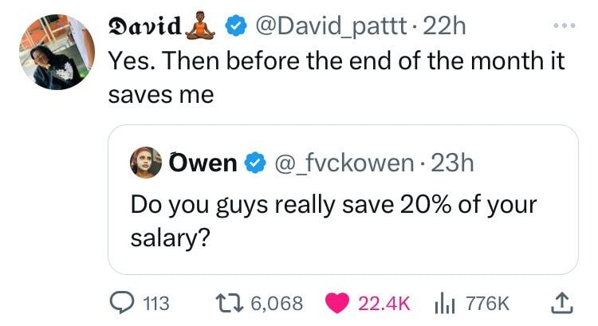Click the 113 replies count
This screenshot has width=598, height=326.
[x=157, y=303]
